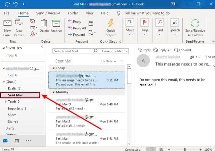Open the Speech menu

pyautogui.click(x=175, y=27)
